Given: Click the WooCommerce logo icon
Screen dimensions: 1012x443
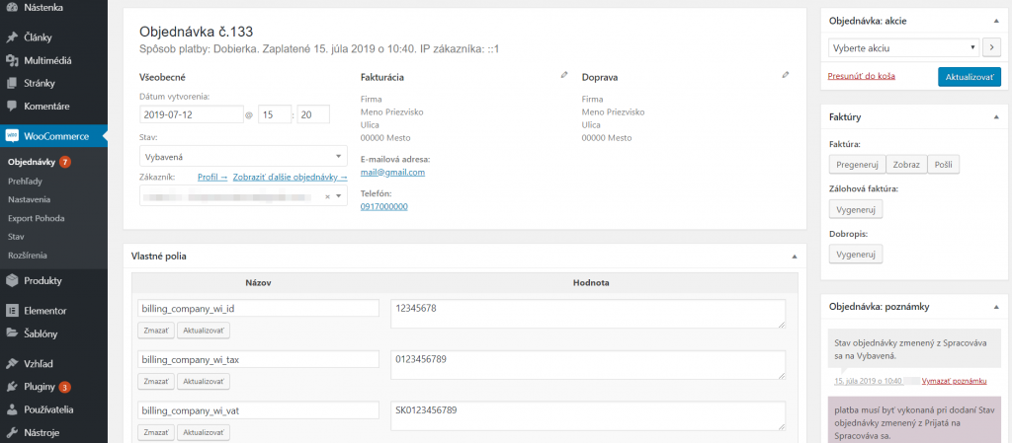Looking at the screenshot, I should (x=12, y=136).
